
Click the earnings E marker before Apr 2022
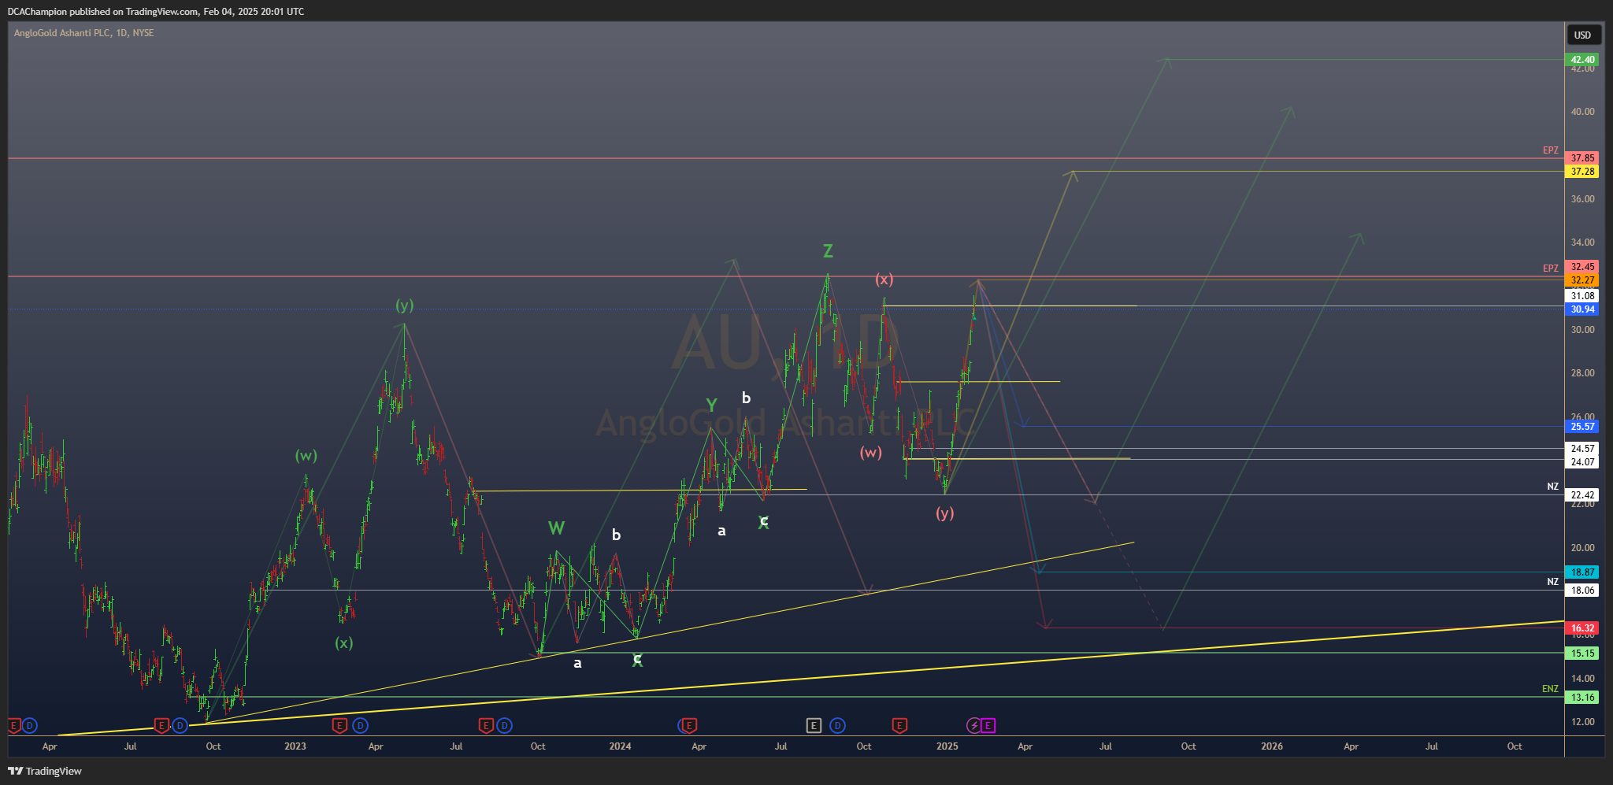pyautogui.click(x=13, y=725)
